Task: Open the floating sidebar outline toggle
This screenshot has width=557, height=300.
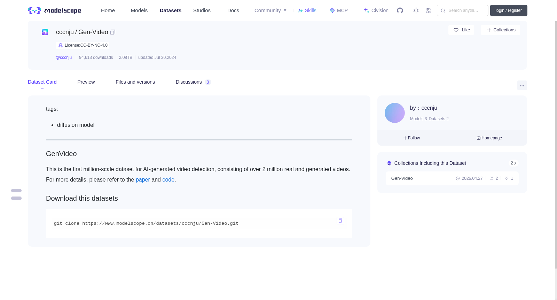Action: 16,194
